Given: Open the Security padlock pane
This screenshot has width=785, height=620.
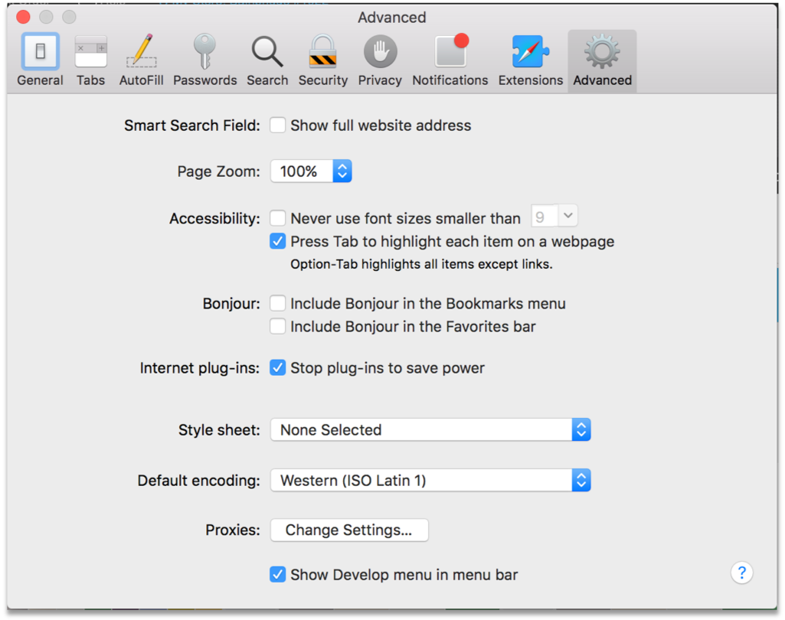Looking at the screenshot, I should tap(323, 60).
